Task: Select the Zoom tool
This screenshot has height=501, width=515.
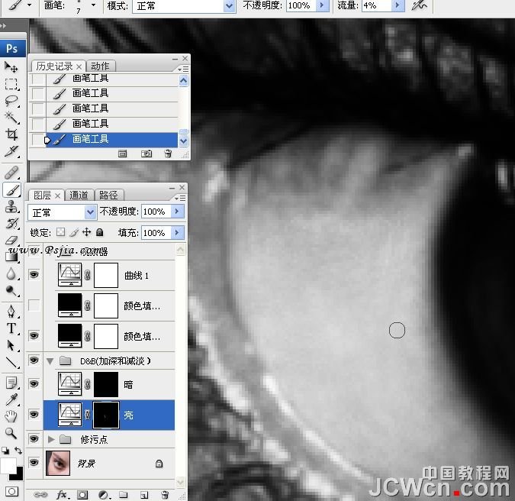Action: [11, 433]
